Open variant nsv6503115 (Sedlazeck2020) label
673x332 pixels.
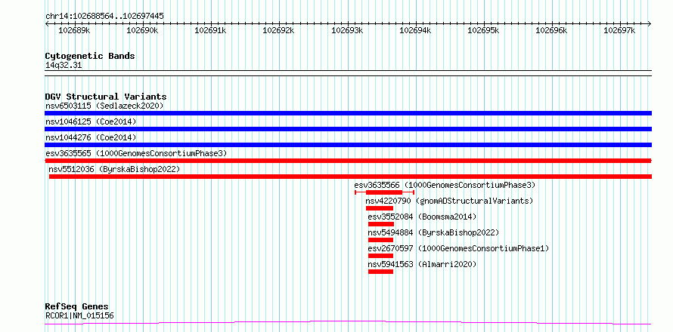tap(104, 106)
